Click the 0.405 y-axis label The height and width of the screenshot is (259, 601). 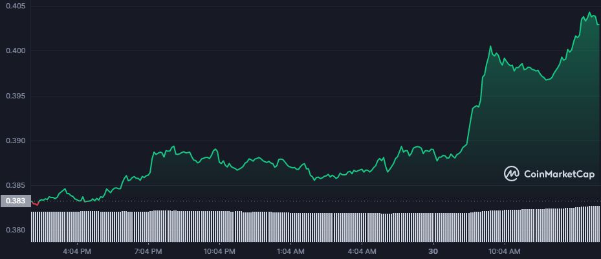(16, 6)
